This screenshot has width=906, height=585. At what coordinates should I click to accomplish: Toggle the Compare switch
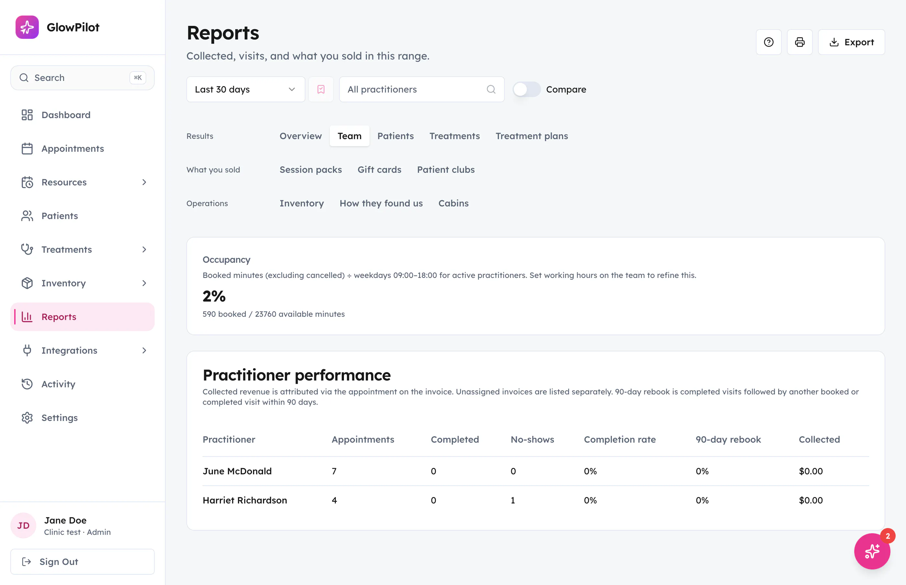[526, 89]
